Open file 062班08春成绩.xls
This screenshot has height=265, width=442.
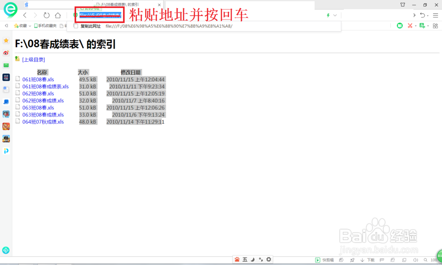click(43, 101)
